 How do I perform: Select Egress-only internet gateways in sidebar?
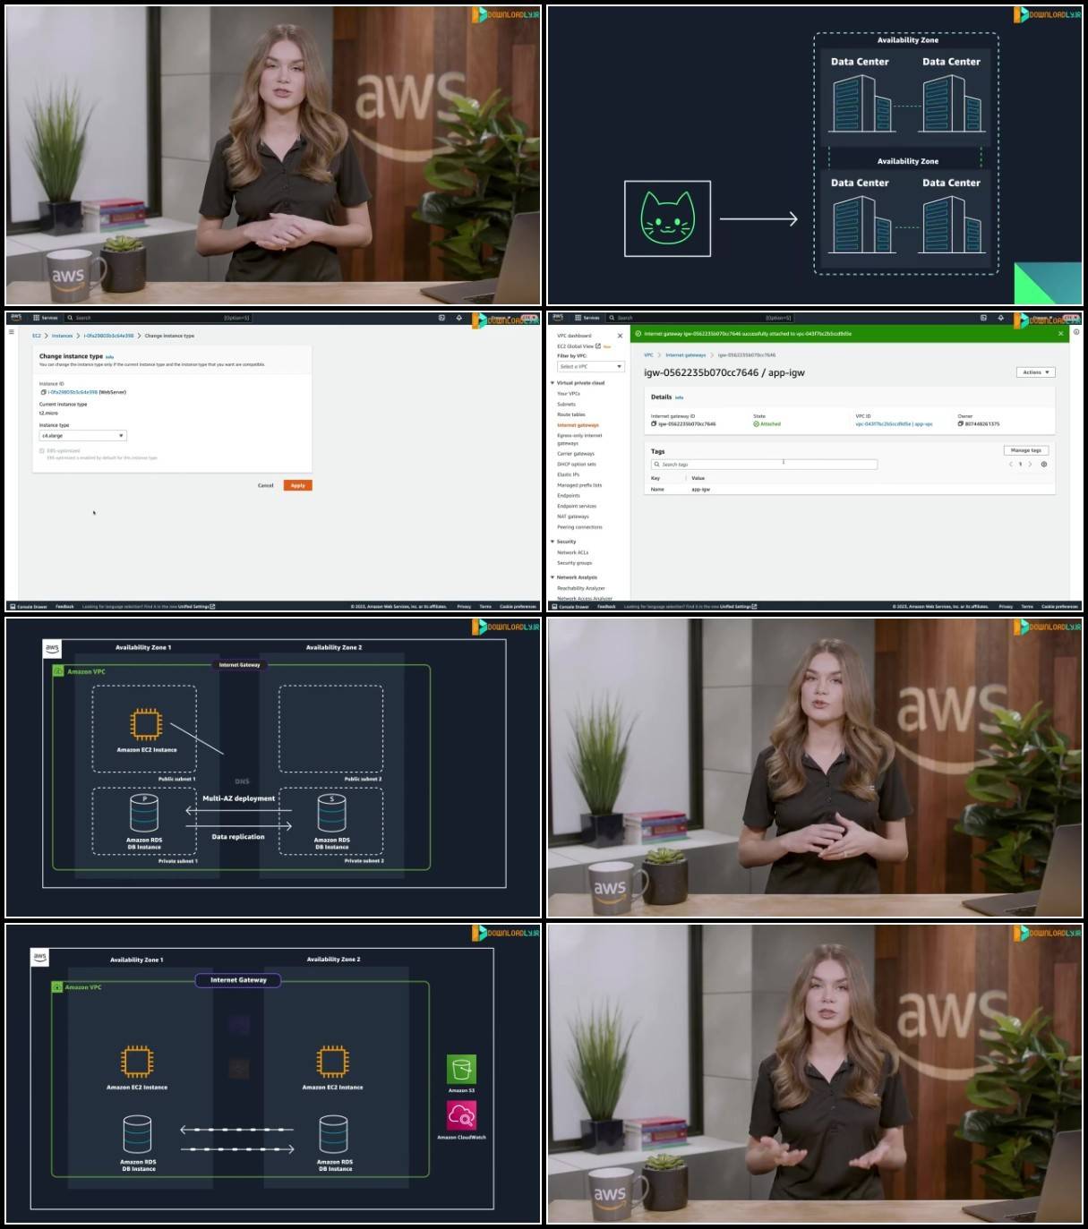tap(579, 440)
